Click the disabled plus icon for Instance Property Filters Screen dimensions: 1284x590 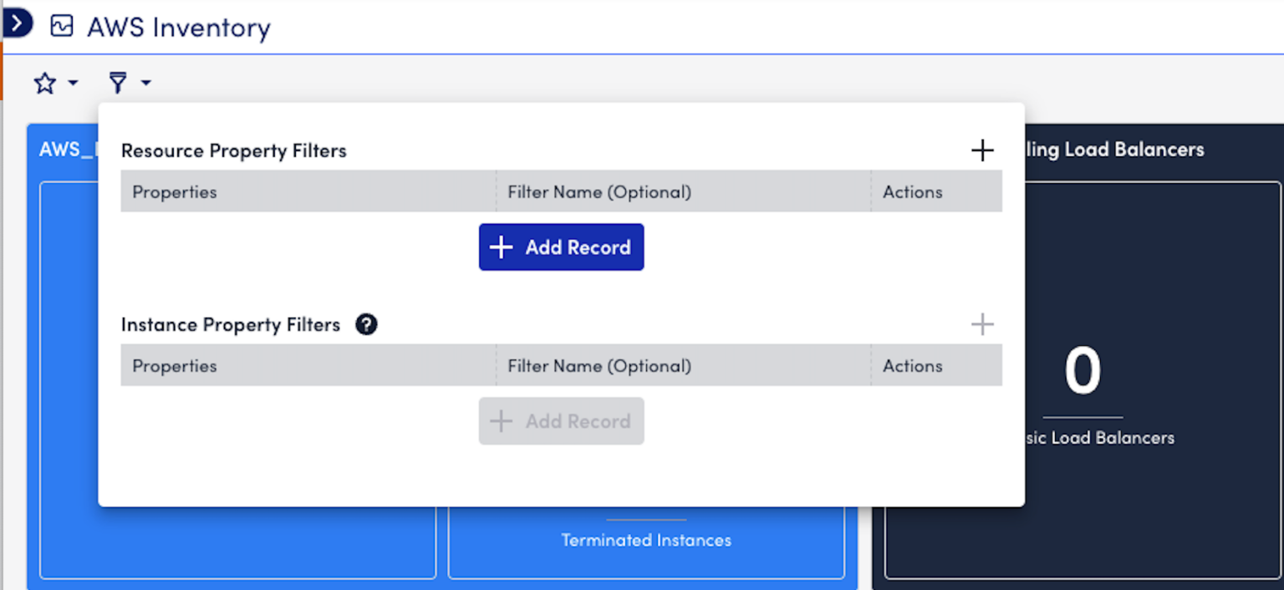(982, 324)
